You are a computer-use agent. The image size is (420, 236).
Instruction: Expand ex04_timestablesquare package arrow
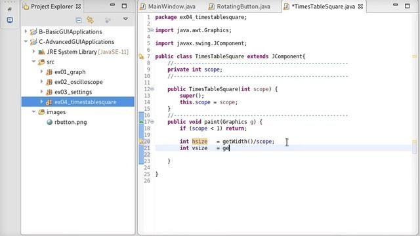[41, 102]
